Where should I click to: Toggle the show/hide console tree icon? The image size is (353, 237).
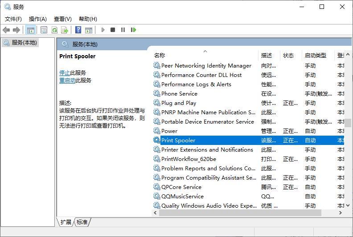[x=30, y=30]
